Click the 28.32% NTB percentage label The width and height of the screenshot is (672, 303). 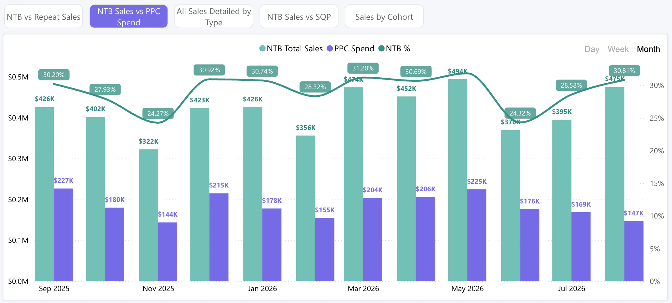coord(315,87)
